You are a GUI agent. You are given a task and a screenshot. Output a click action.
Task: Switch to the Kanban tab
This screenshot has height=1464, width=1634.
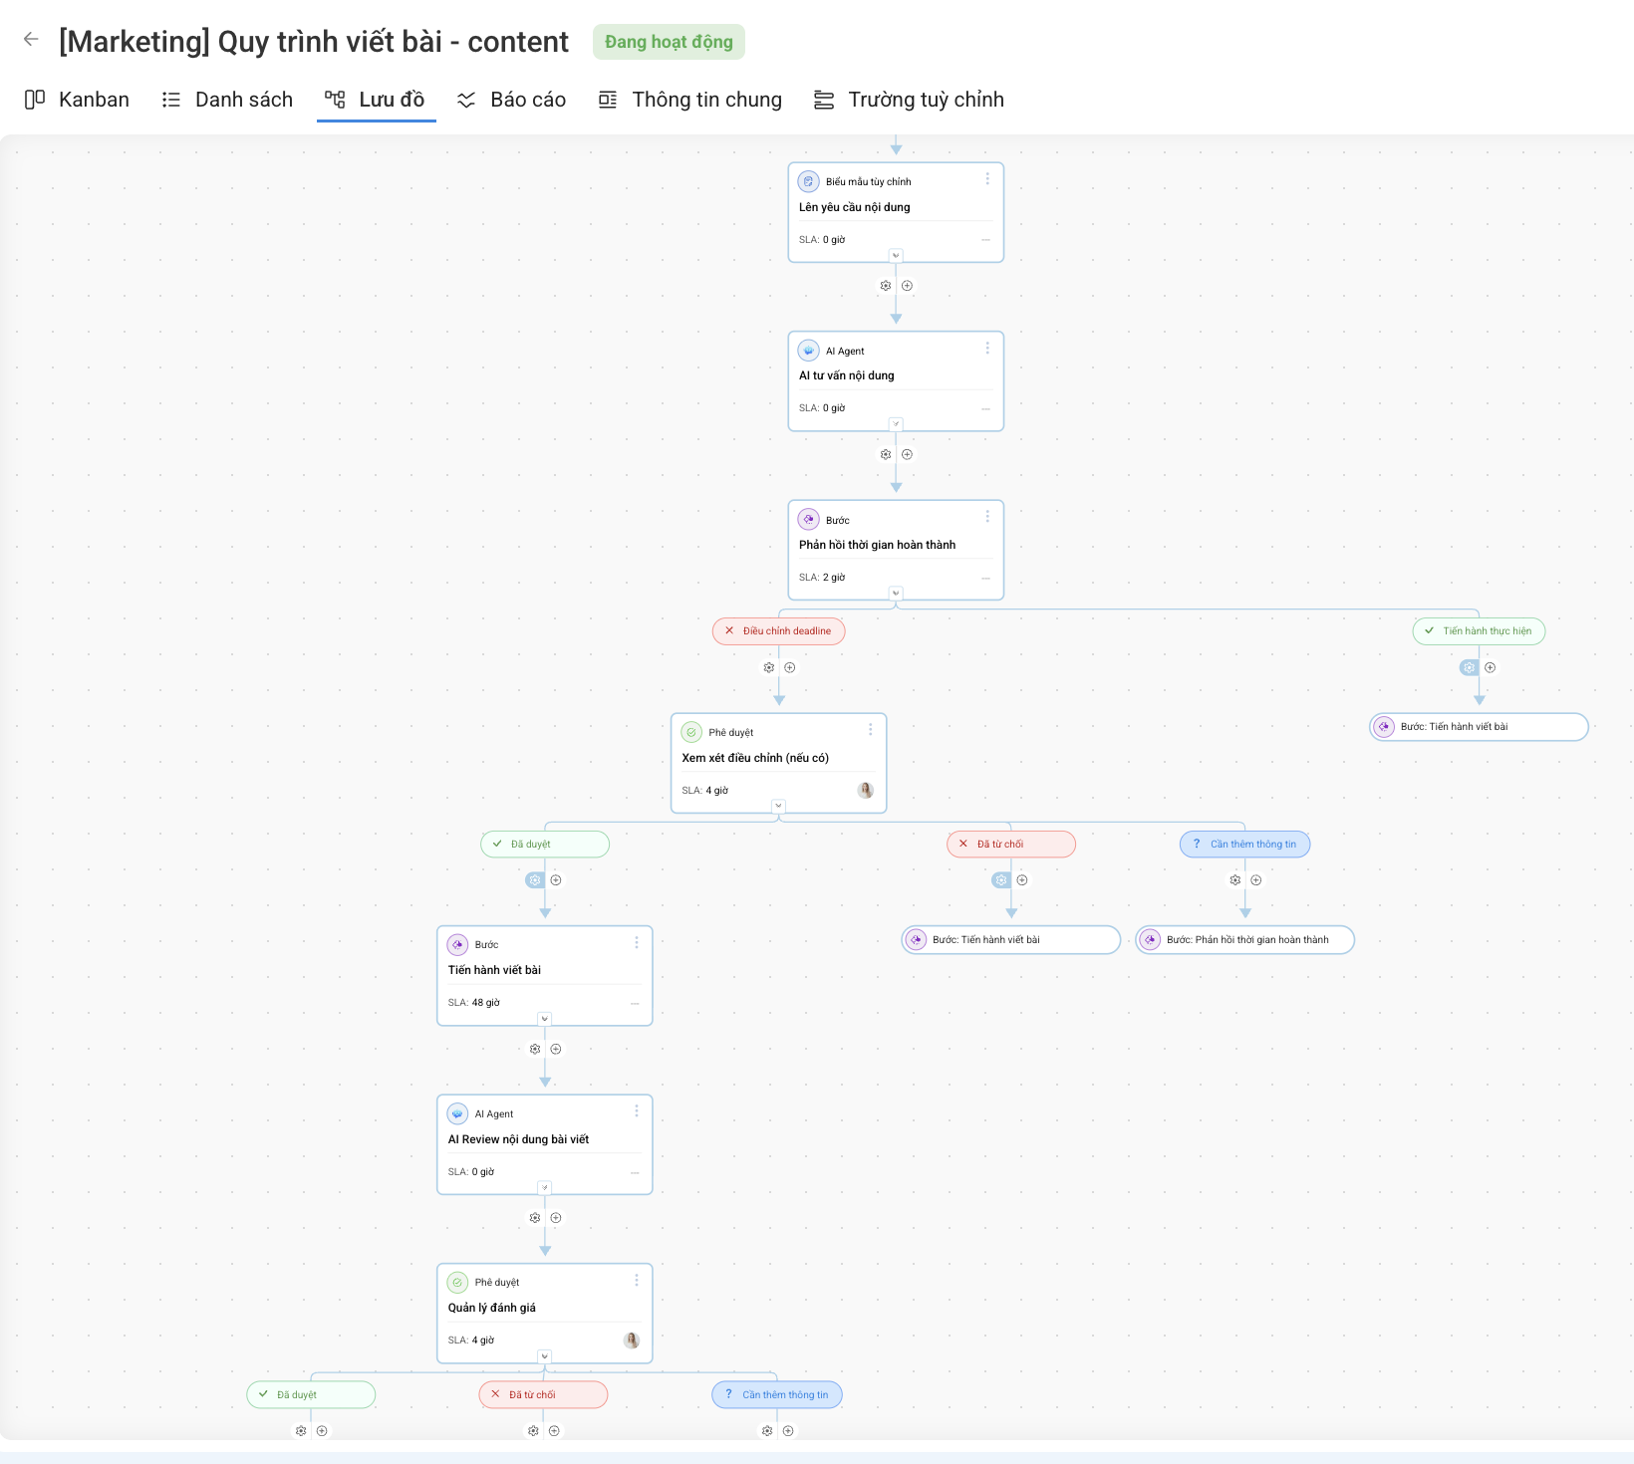[x=77, y=100]
